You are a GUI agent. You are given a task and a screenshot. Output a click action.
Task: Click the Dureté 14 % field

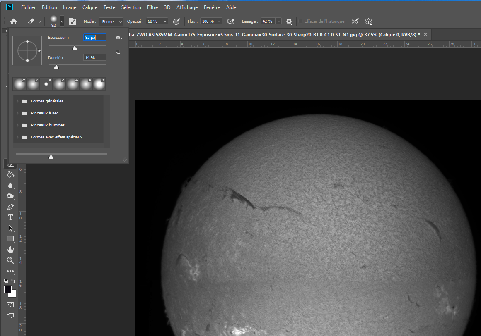pos(95,57)
